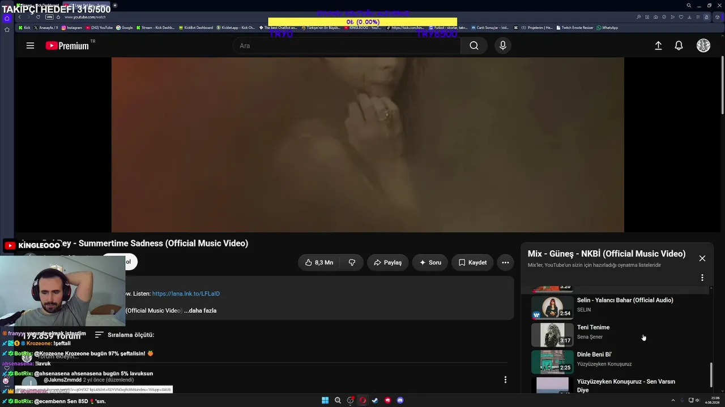725x407 pixels.
Task: Click the YouTube search magnifier button
Action: click(474, 46)
